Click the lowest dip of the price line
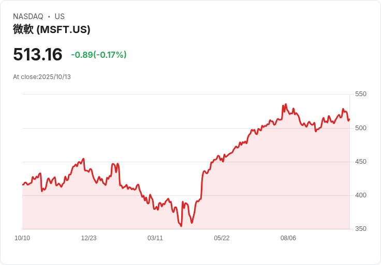This screenshot has width=381, height=265. (181, 226)
